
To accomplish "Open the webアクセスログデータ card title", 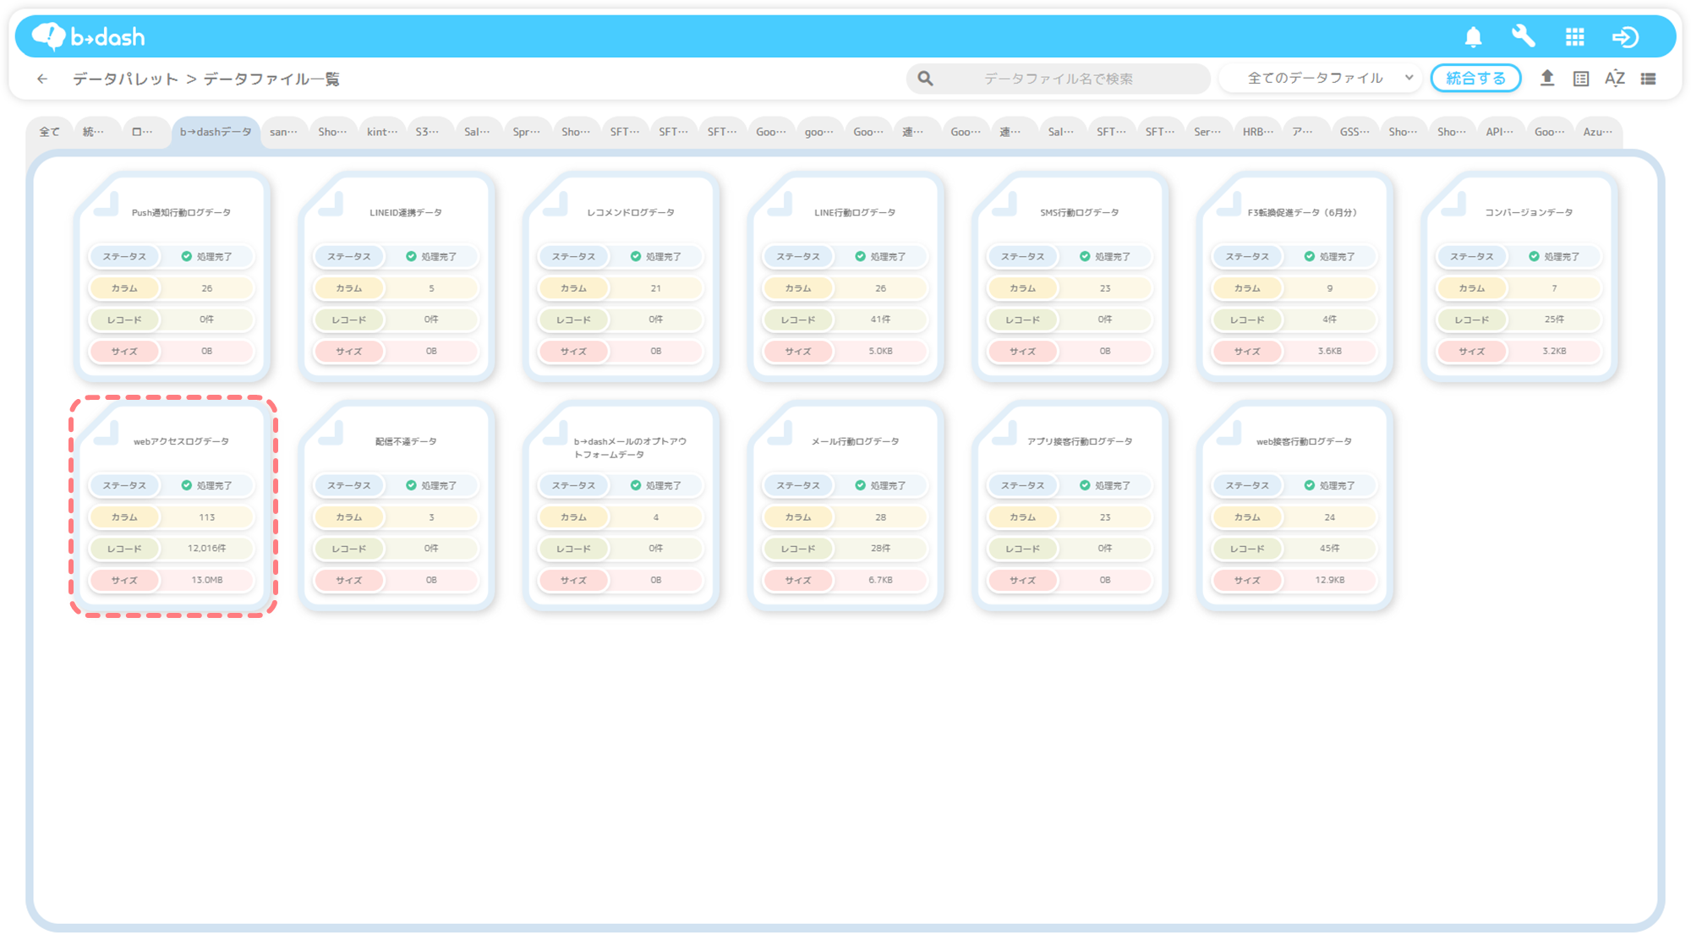I will click(x=181, y=441).
